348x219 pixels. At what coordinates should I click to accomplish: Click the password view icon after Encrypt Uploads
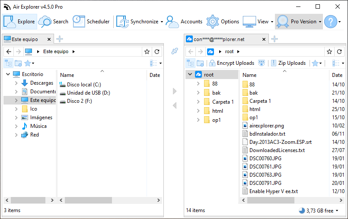[262, 63]
